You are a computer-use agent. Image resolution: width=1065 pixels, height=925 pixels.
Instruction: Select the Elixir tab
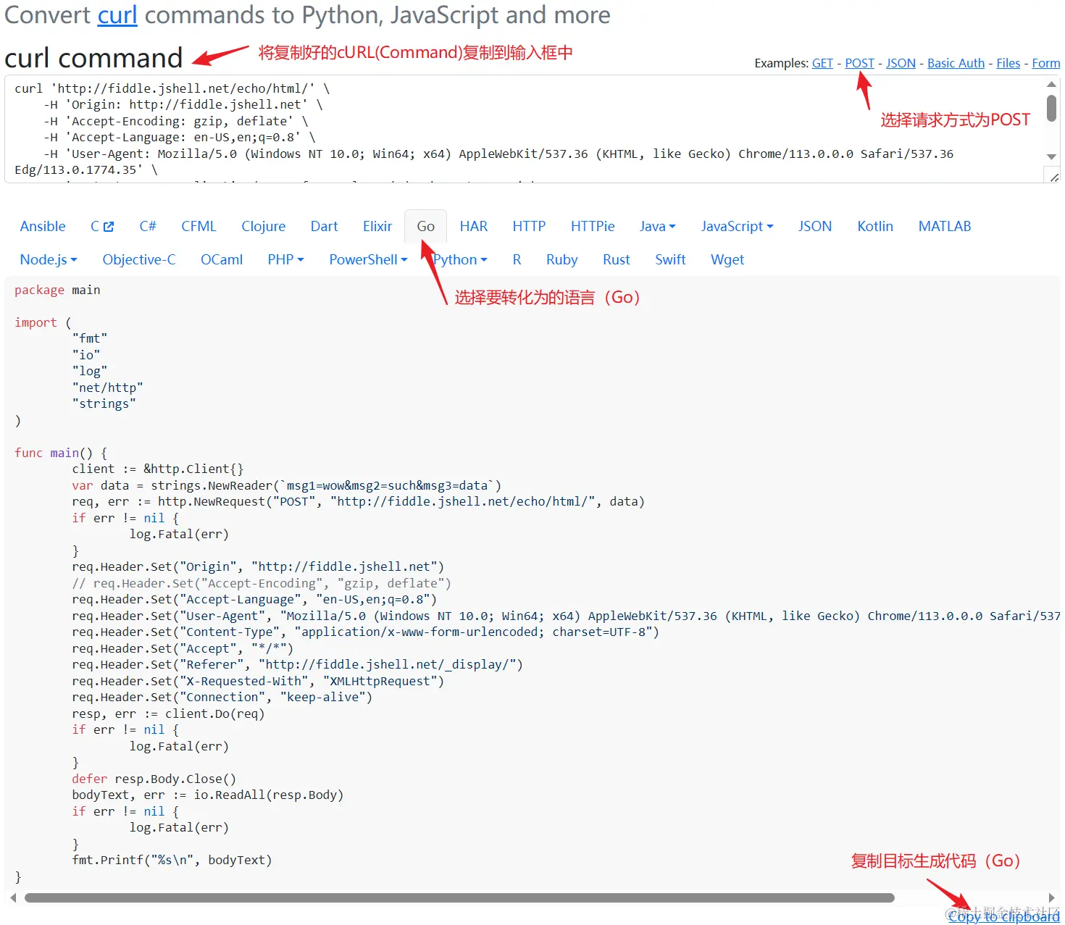tap(377, 227)
